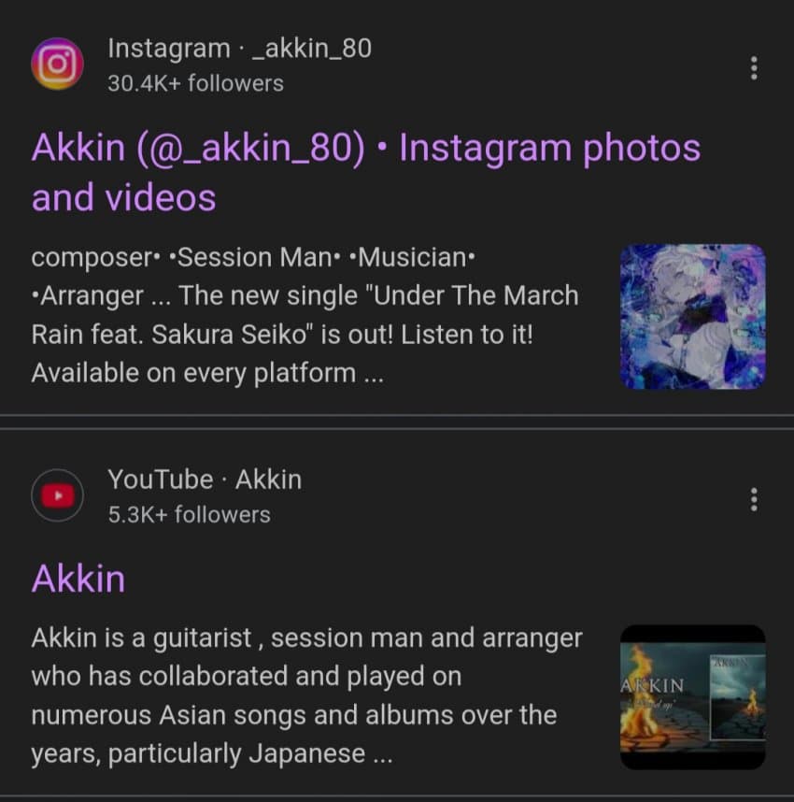Open the purple Akkin YouTube title link
The height and width of the screenshot is (802, 794).
78,579
